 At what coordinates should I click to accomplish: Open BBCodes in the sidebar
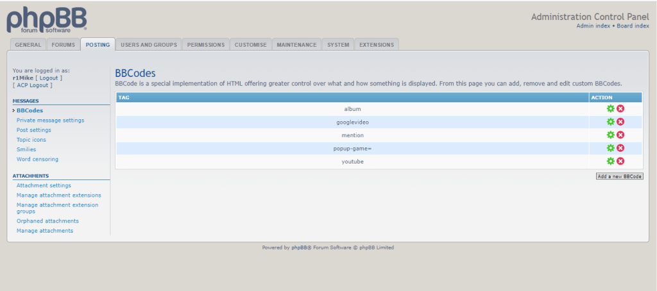point(30,110)
